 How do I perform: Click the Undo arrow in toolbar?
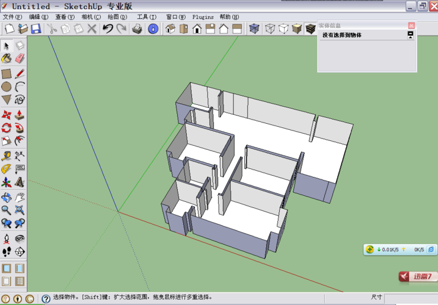pos(108,29)
